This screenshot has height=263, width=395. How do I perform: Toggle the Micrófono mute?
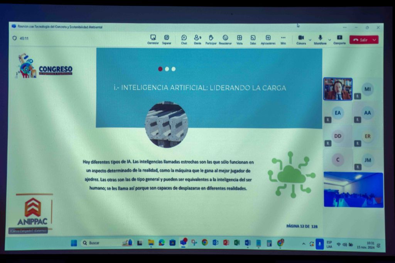[x=320, y=39]
